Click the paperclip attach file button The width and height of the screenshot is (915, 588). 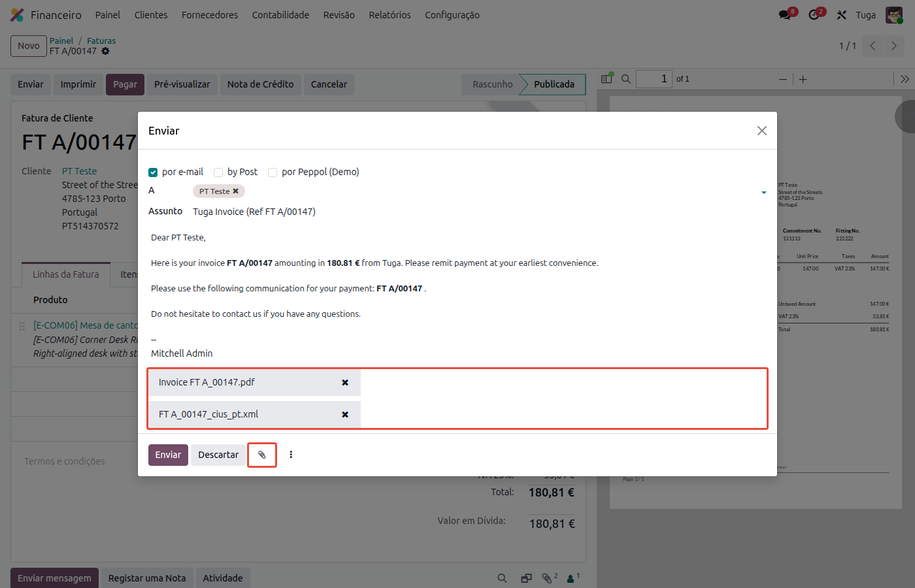click(262, 455)
